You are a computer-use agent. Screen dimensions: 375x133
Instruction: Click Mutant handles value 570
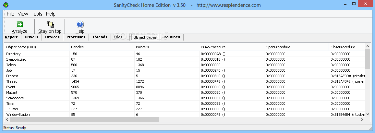tap(74, 92)
